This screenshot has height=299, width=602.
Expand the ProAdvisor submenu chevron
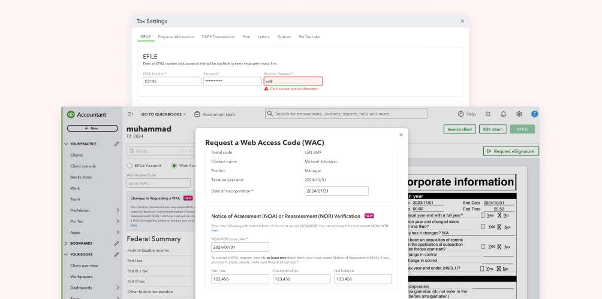118,210
